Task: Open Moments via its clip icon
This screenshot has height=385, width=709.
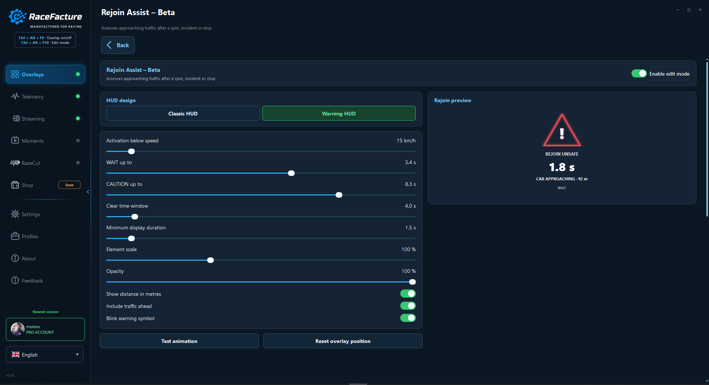Action: pyautogui.click(x=15, y=140)
